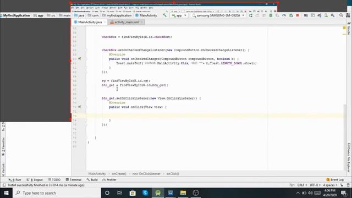The height and width of the screenshot is (198, 352).
Task: Close the MainActivity.java editor tab
Action: point(105,22)
